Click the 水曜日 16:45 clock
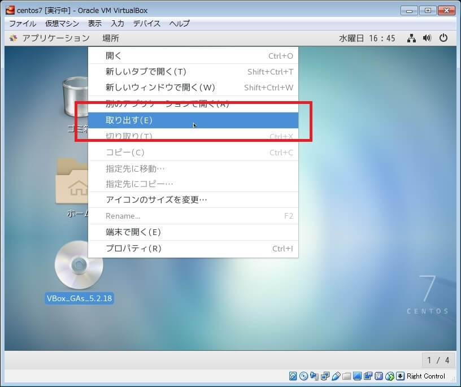 [367, 38]
